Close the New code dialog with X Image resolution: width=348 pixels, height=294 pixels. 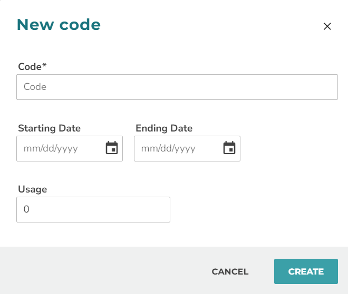click(x=327, y=26)
